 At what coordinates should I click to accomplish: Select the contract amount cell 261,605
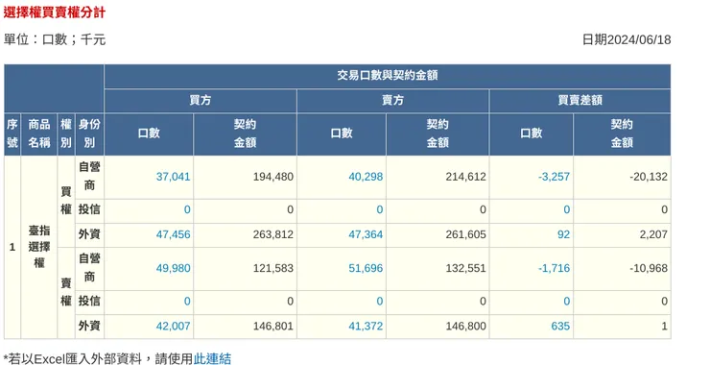click(438, 234)
